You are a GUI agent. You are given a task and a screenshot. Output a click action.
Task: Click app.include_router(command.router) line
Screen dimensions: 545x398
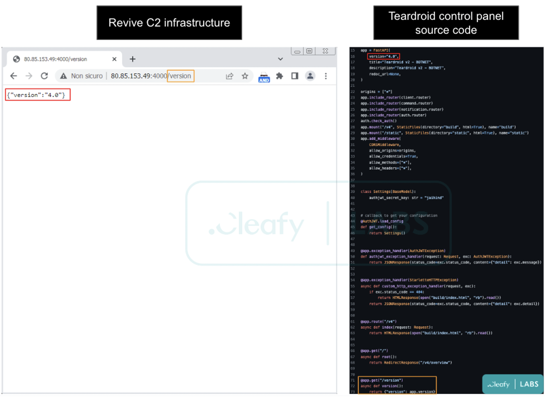(x=396, y=103)
